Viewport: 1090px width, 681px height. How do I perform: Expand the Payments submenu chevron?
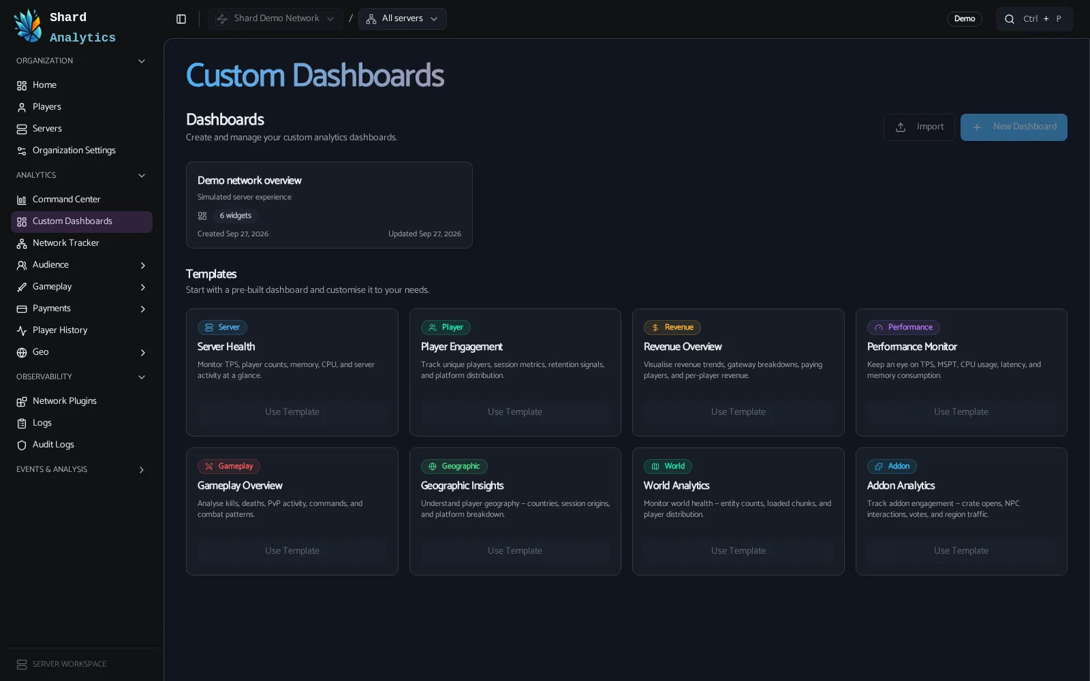click(142, 308)
